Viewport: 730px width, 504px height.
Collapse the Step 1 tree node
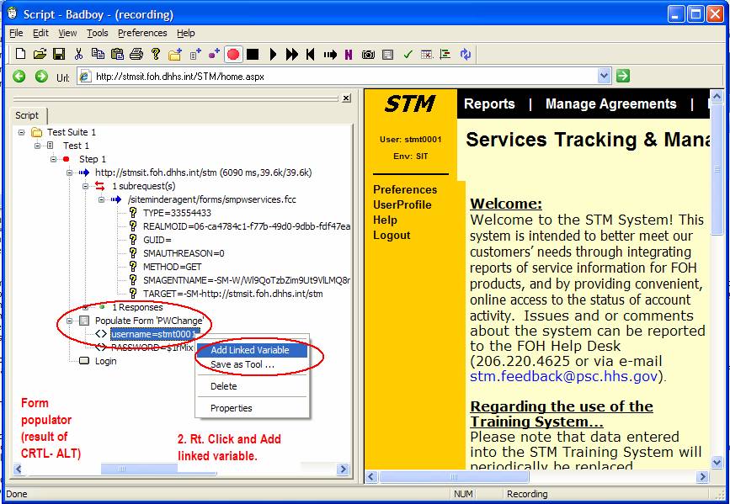click(53, 159)
